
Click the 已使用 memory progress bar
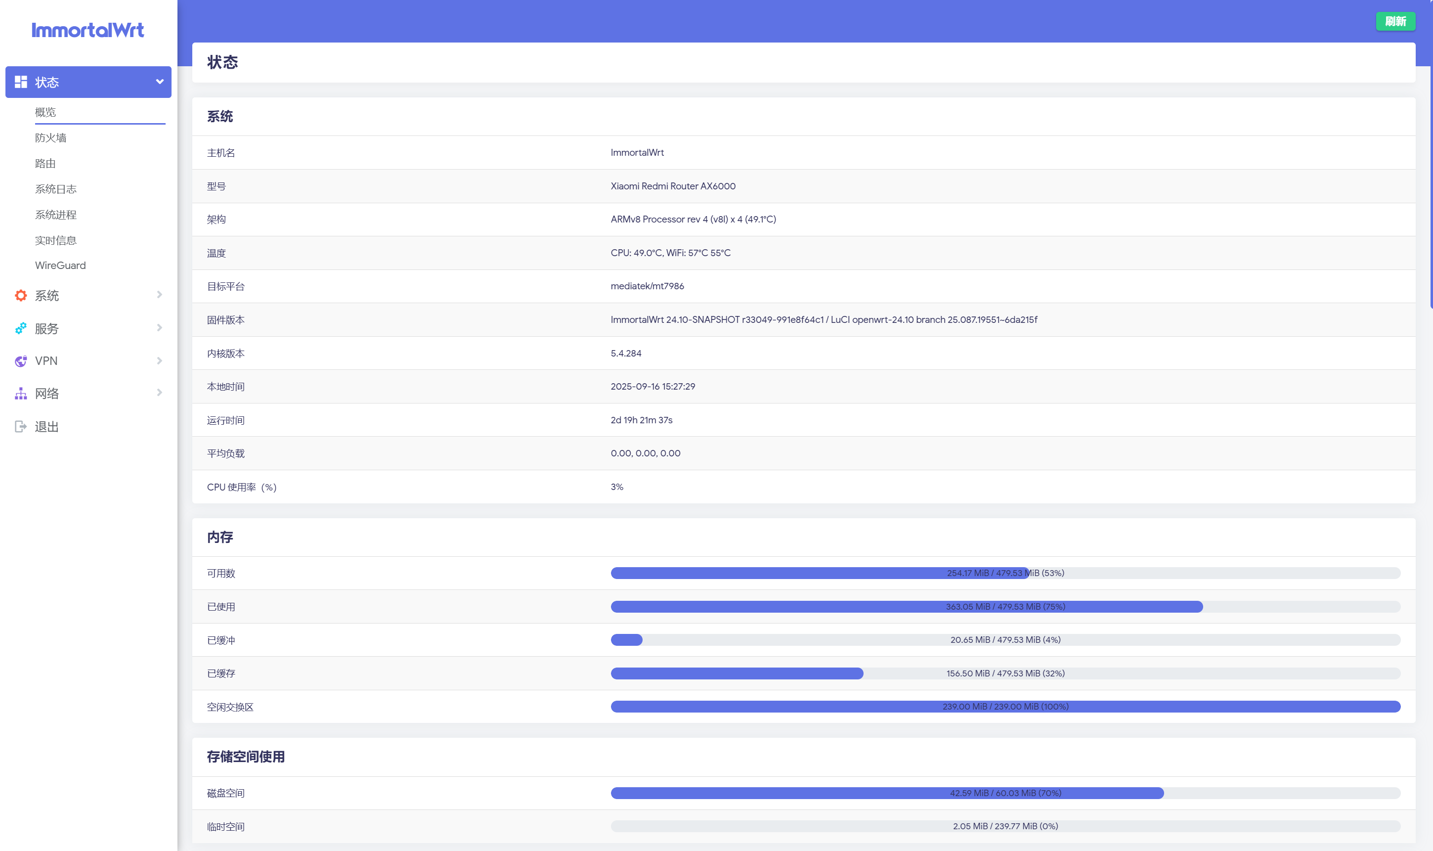1005,606
